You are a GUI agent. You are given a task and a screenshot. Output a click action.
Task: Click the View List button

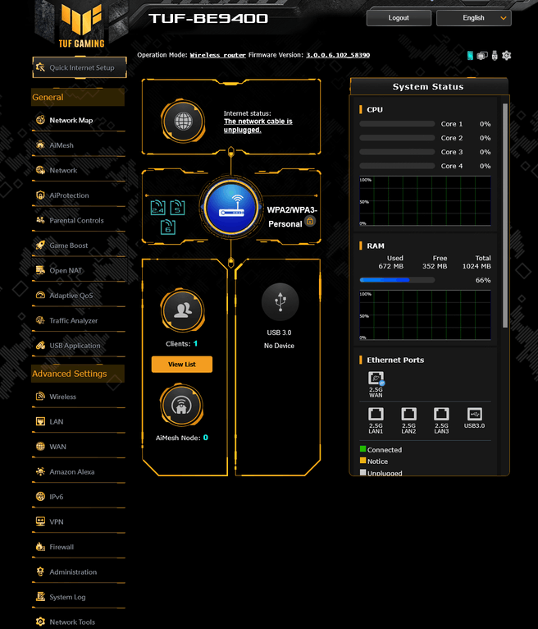click(182, 365)
